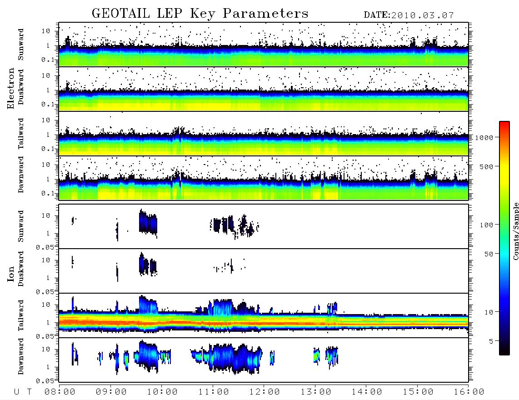Click inside the Electron Sunward spectrogram panel
The image size is (519, 400).
(264, 45)
